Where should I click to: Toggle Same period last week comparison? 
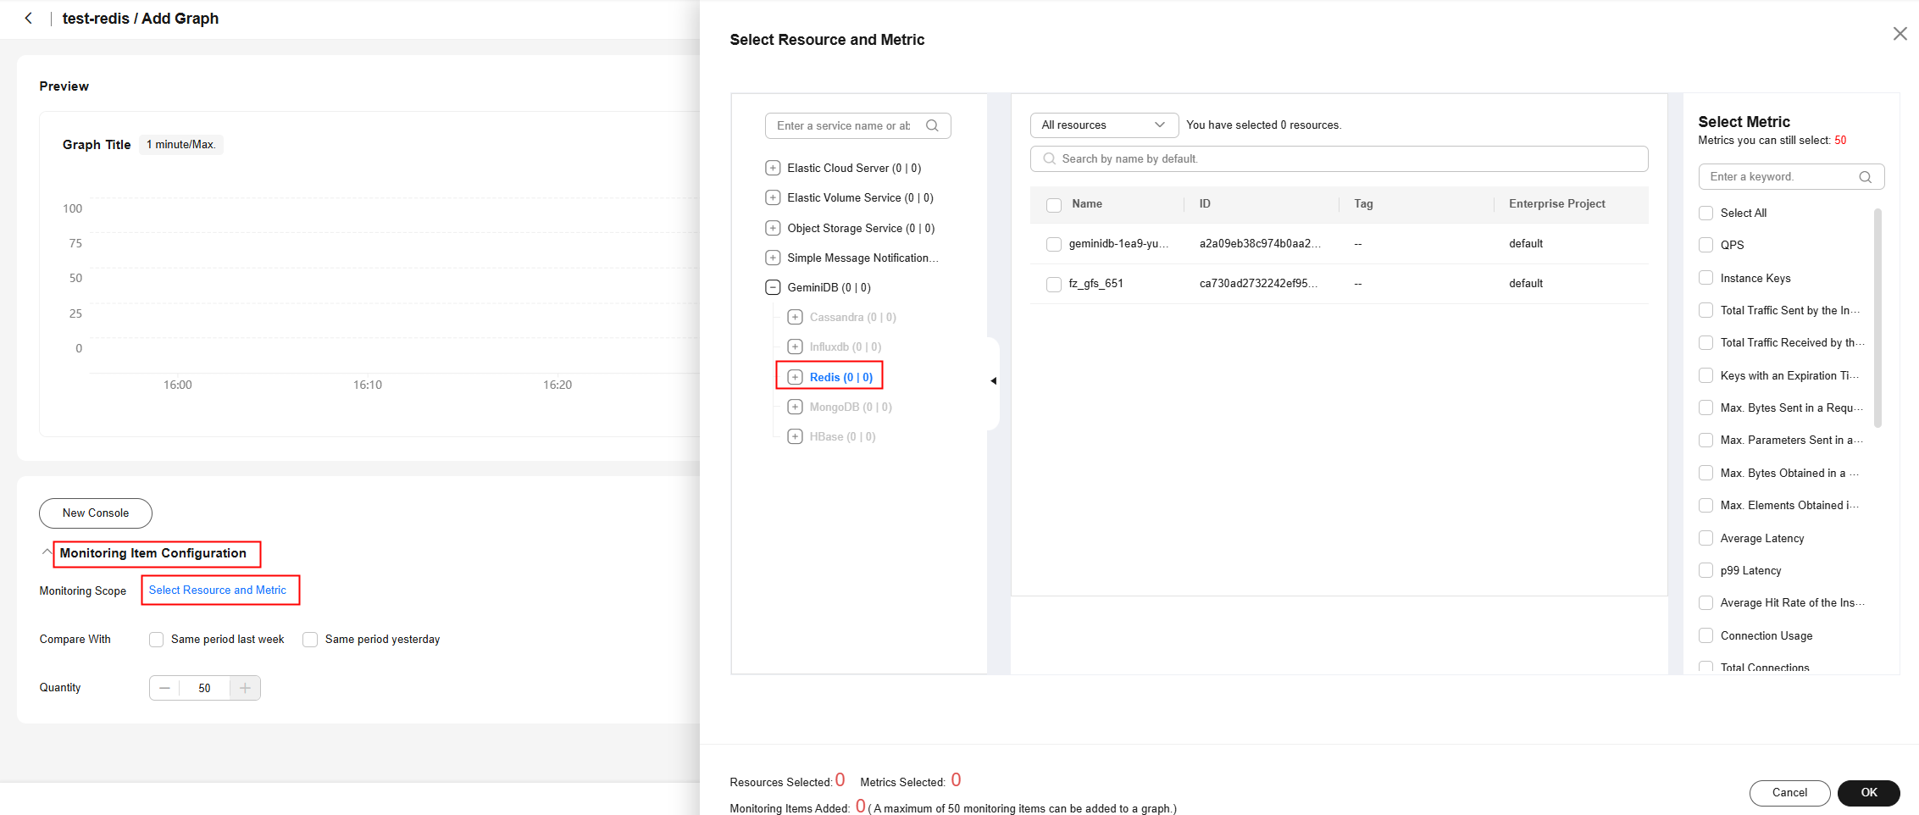157,640
